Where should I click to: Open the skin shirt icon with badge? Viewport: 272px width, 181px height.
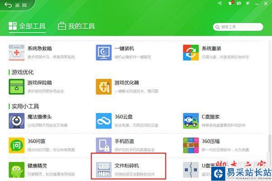tap(231, 3)
